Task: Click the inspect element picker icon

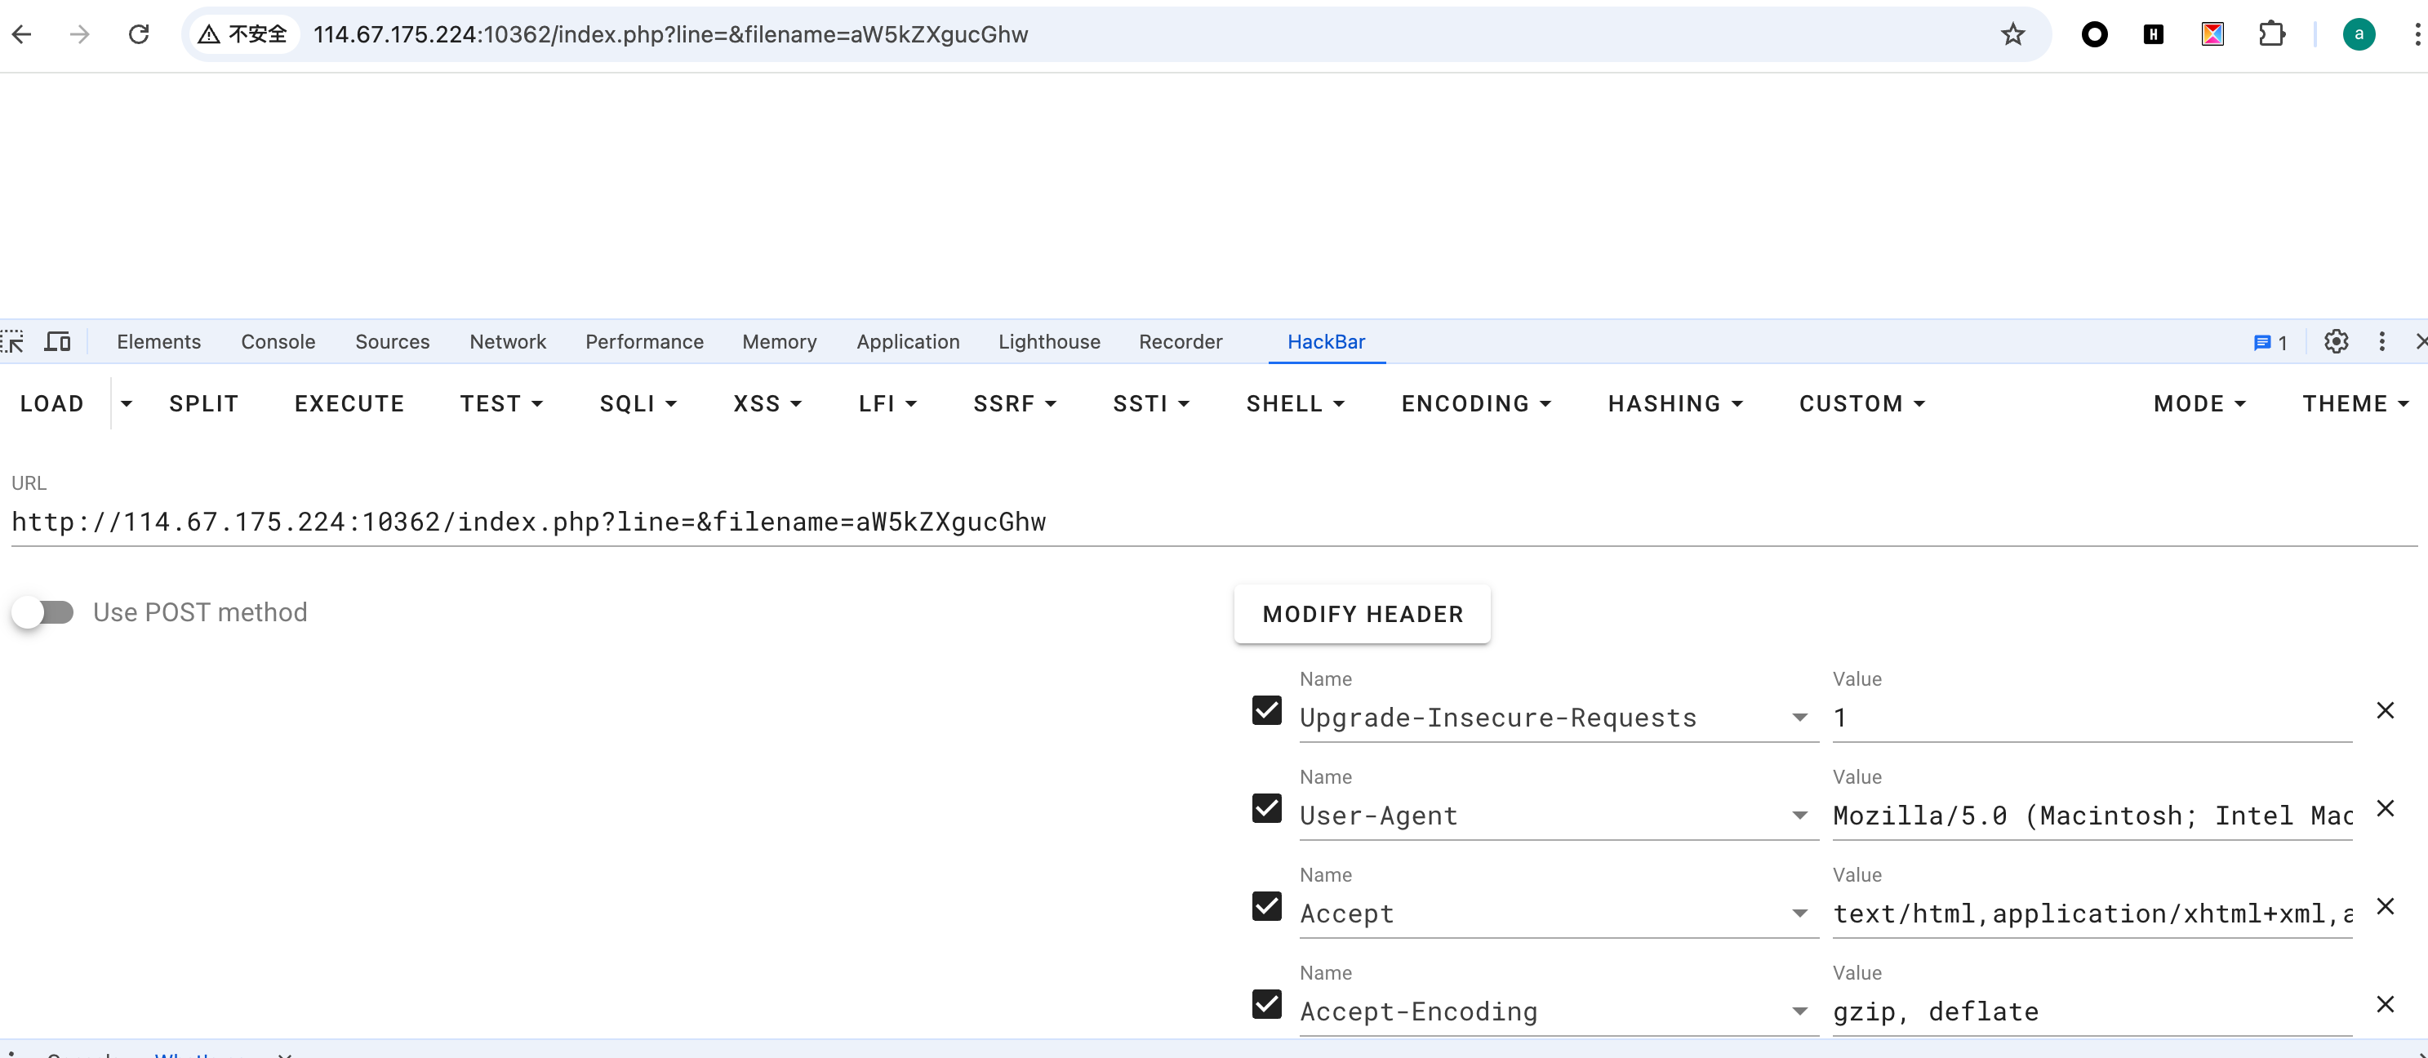Action: 13,342
